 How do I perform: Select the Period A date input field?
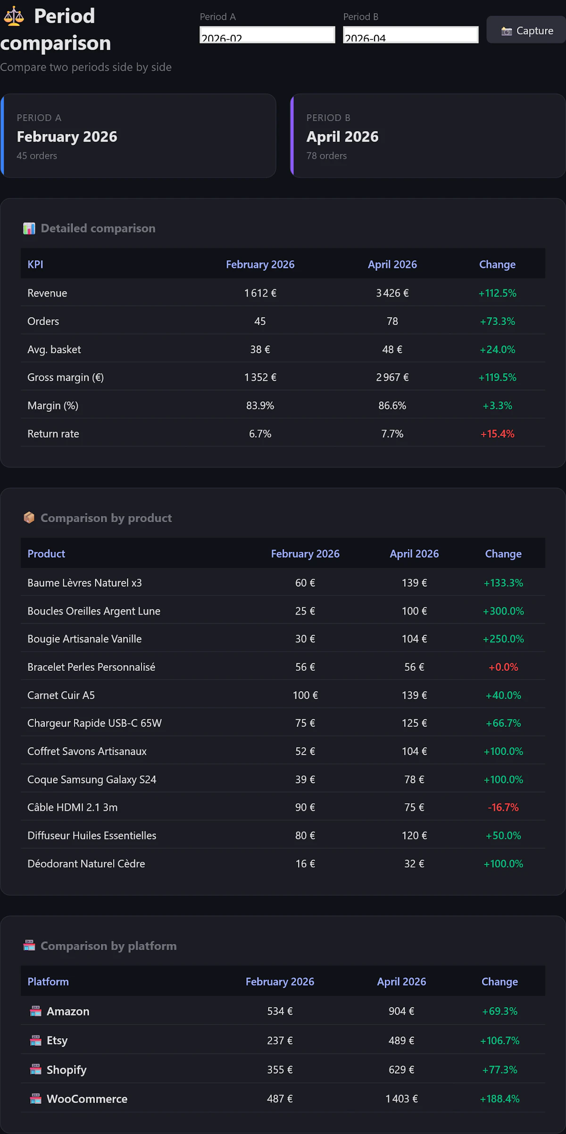click(267, 34)
